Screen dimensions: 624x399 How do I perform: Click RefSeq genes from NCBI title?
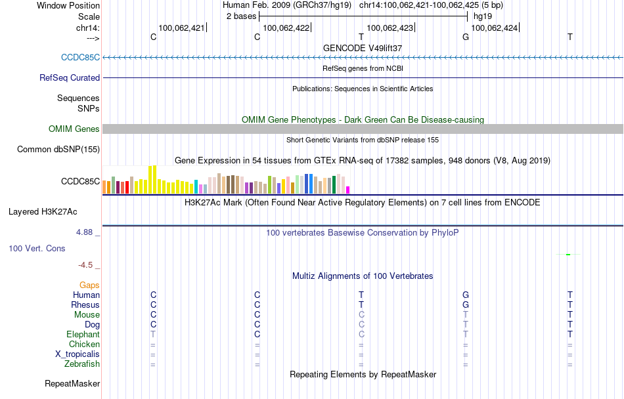coord(363,68)
